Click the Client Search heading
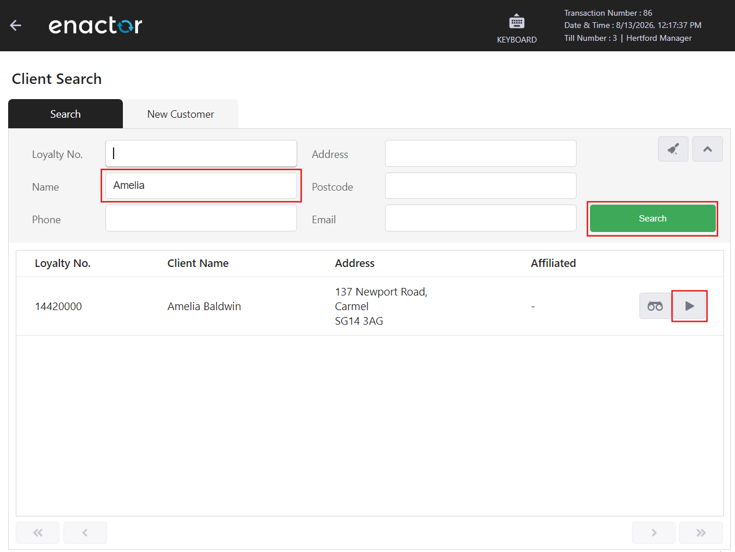The image size is (735, 552). pos(56,79)
